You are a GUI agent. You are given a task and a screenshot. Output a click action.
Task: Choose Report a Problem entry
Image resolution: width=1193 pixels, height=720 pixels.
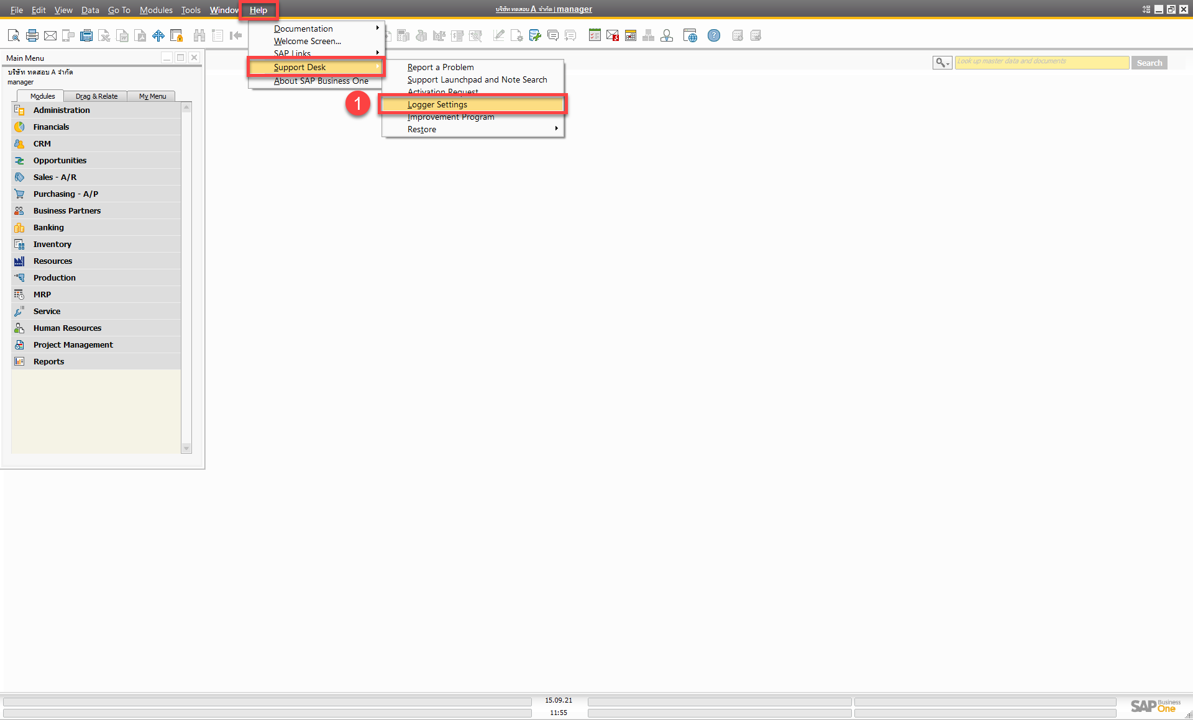pyautogui.click(x=441, y=67)
